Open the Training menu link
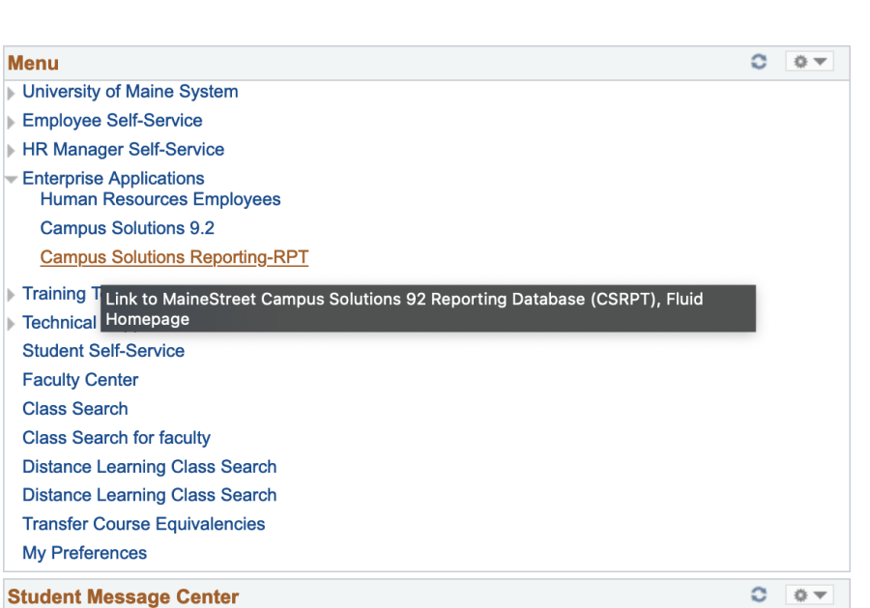This screenshot has height=608, width=870. [x=61, y=294]
